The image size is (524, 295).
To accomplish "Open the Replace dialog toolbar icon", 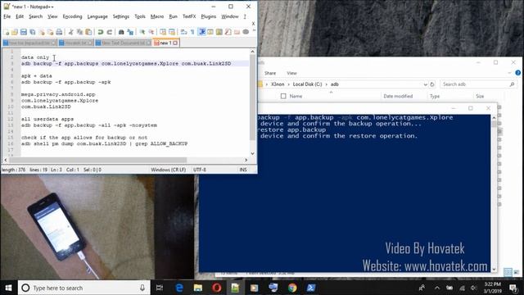I will click(x=130, y=32).
